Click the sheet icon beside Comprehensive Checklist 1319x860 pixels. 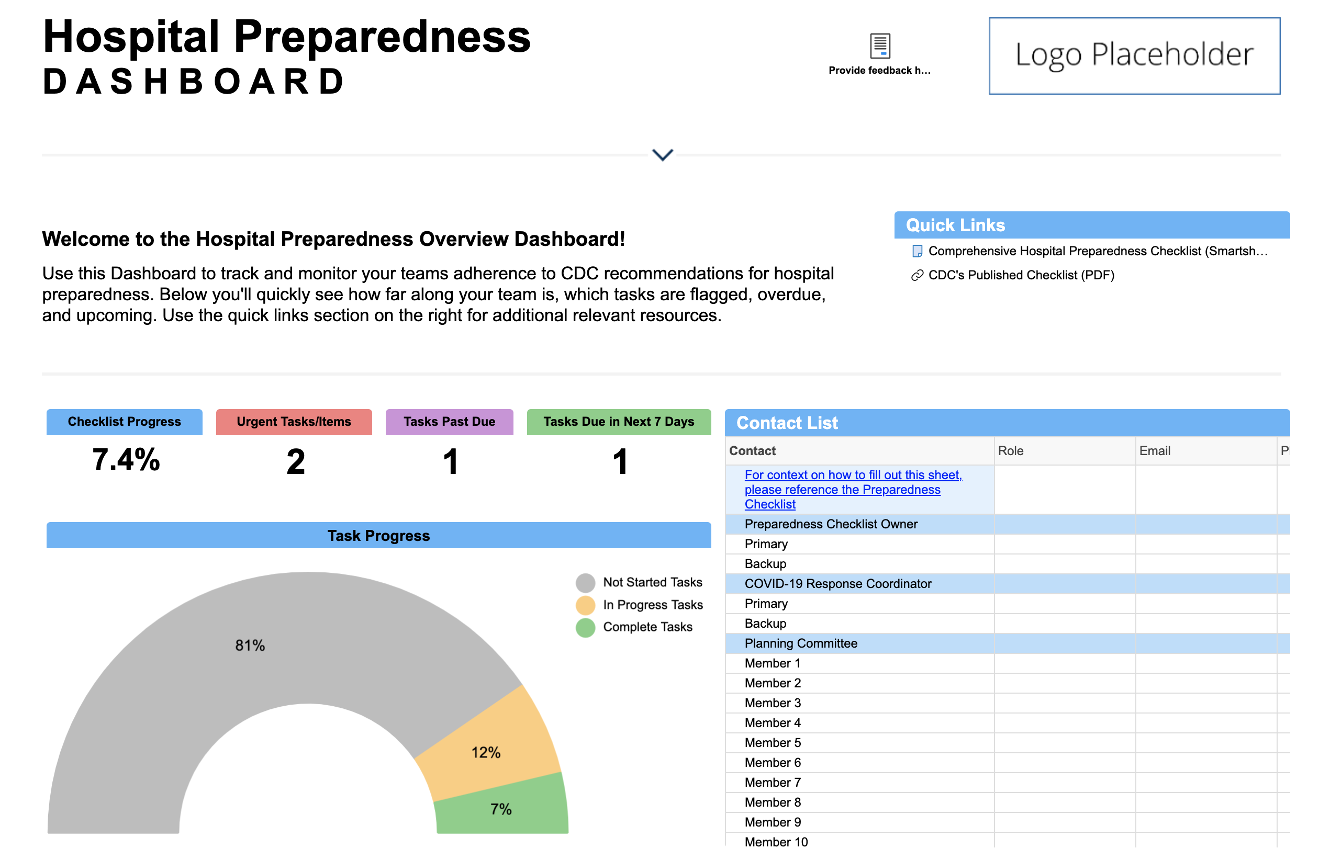[x=916, y=252]
